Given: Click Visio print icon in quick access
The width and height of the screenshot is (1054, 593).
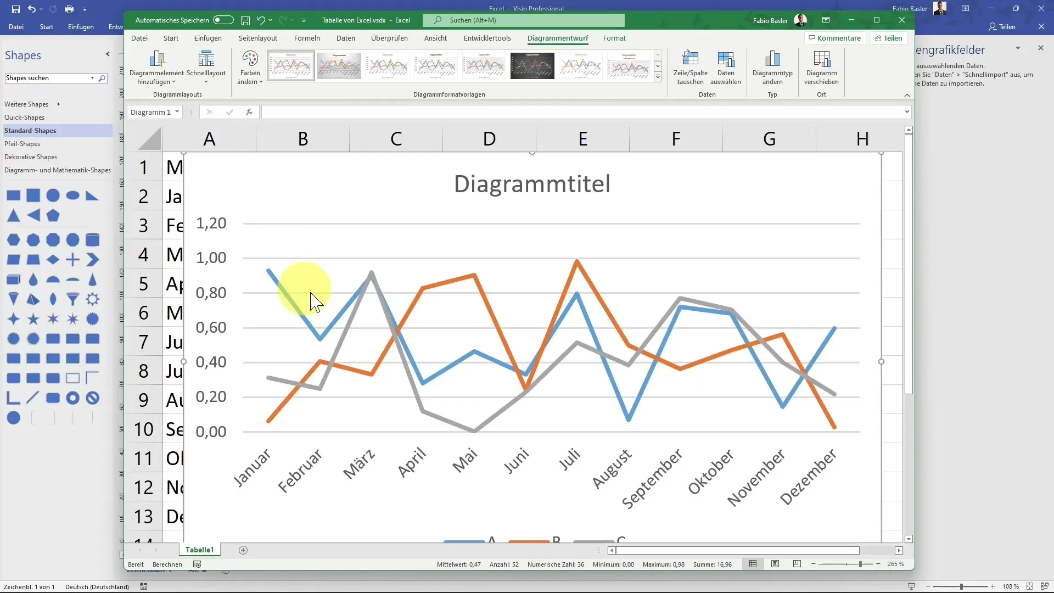Looking at the screenshot, I should (69, 9).
